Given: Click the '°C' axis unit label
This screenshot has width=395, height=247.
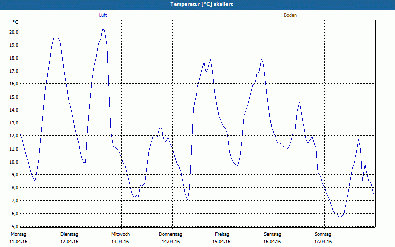Looking at the screenshot, I should tap(16, 22).
